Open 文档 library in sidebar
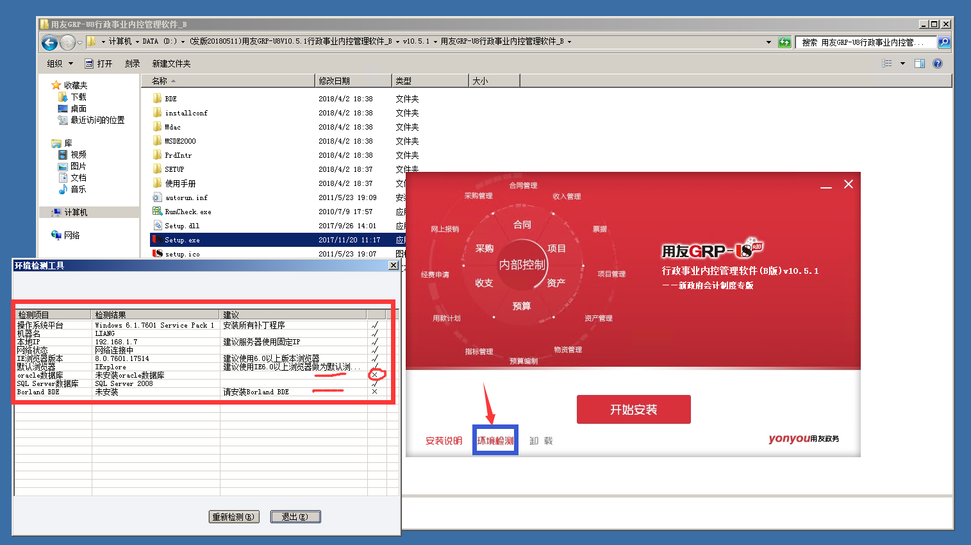Image resolution: width=971 pixels, height=545 pixels. (72, 178)
